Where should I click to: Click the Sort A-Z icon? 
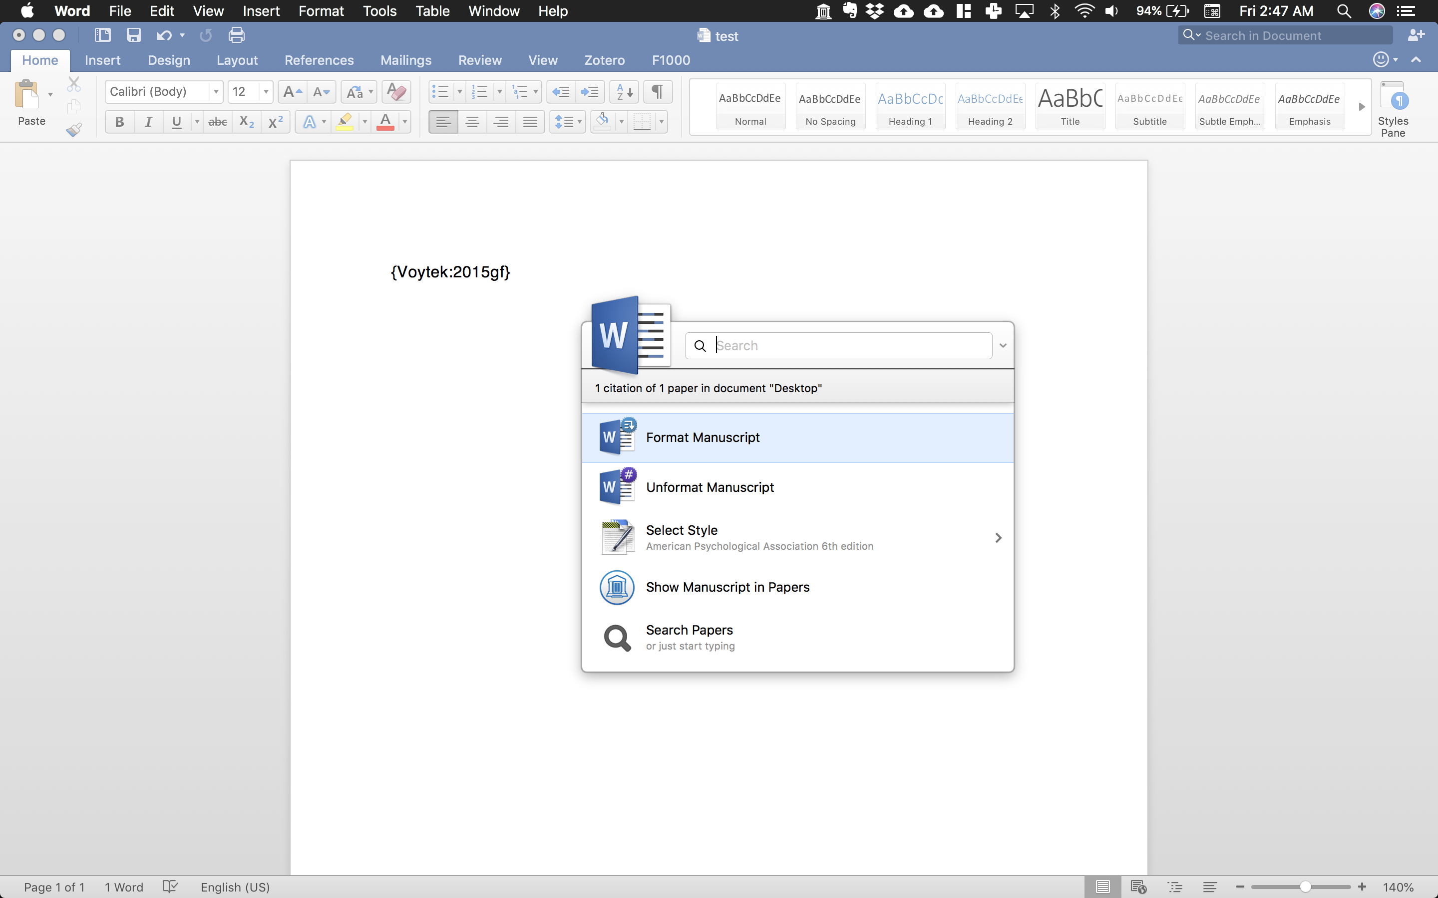click(624, 92)
